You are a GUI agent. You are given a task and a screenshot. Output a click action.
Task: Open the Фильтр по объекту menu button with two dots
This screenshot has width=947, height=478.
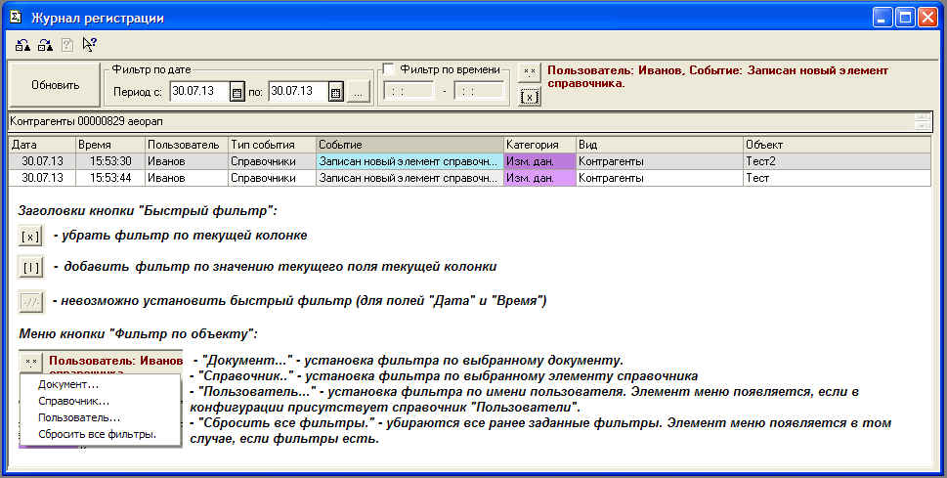(529, 72)
